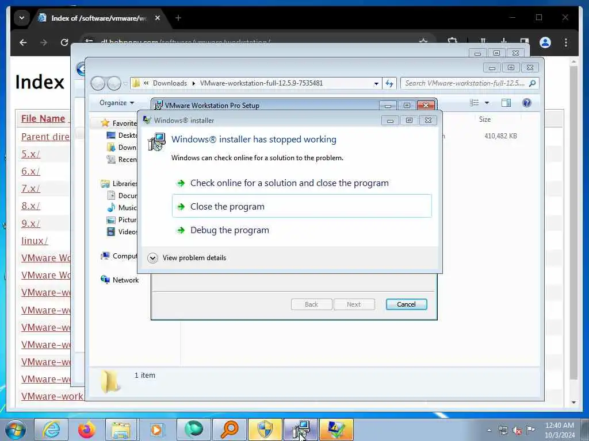Click Explorer search box for VMware folder
This screenshot has width=589, height=441.
coord(464,83)
